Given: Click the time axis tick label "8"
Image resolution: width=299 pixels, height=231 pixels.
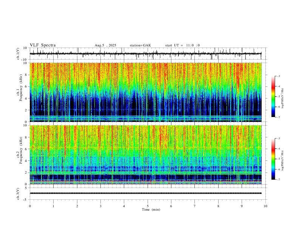Looking at the screenshot, I should point(218,206).
